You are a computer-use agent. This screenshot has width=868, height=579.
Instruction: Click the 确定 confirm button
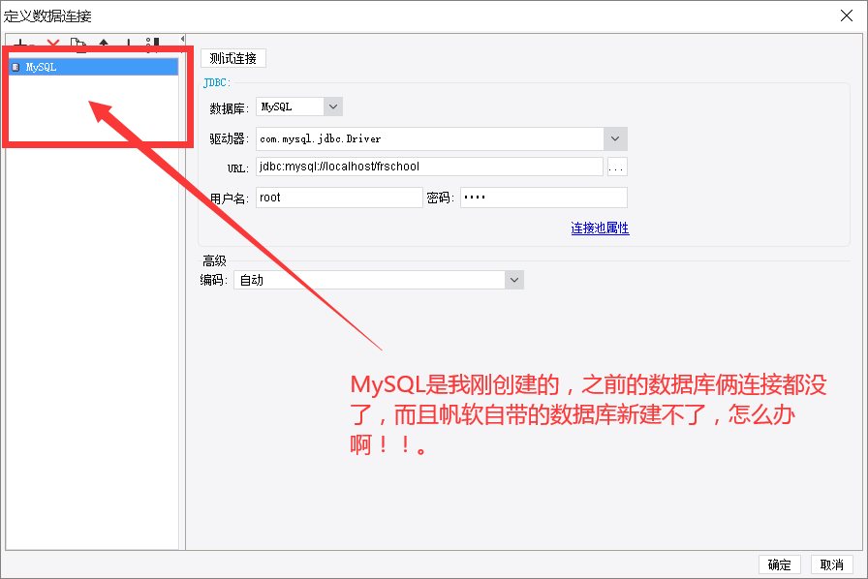point(780,564)
